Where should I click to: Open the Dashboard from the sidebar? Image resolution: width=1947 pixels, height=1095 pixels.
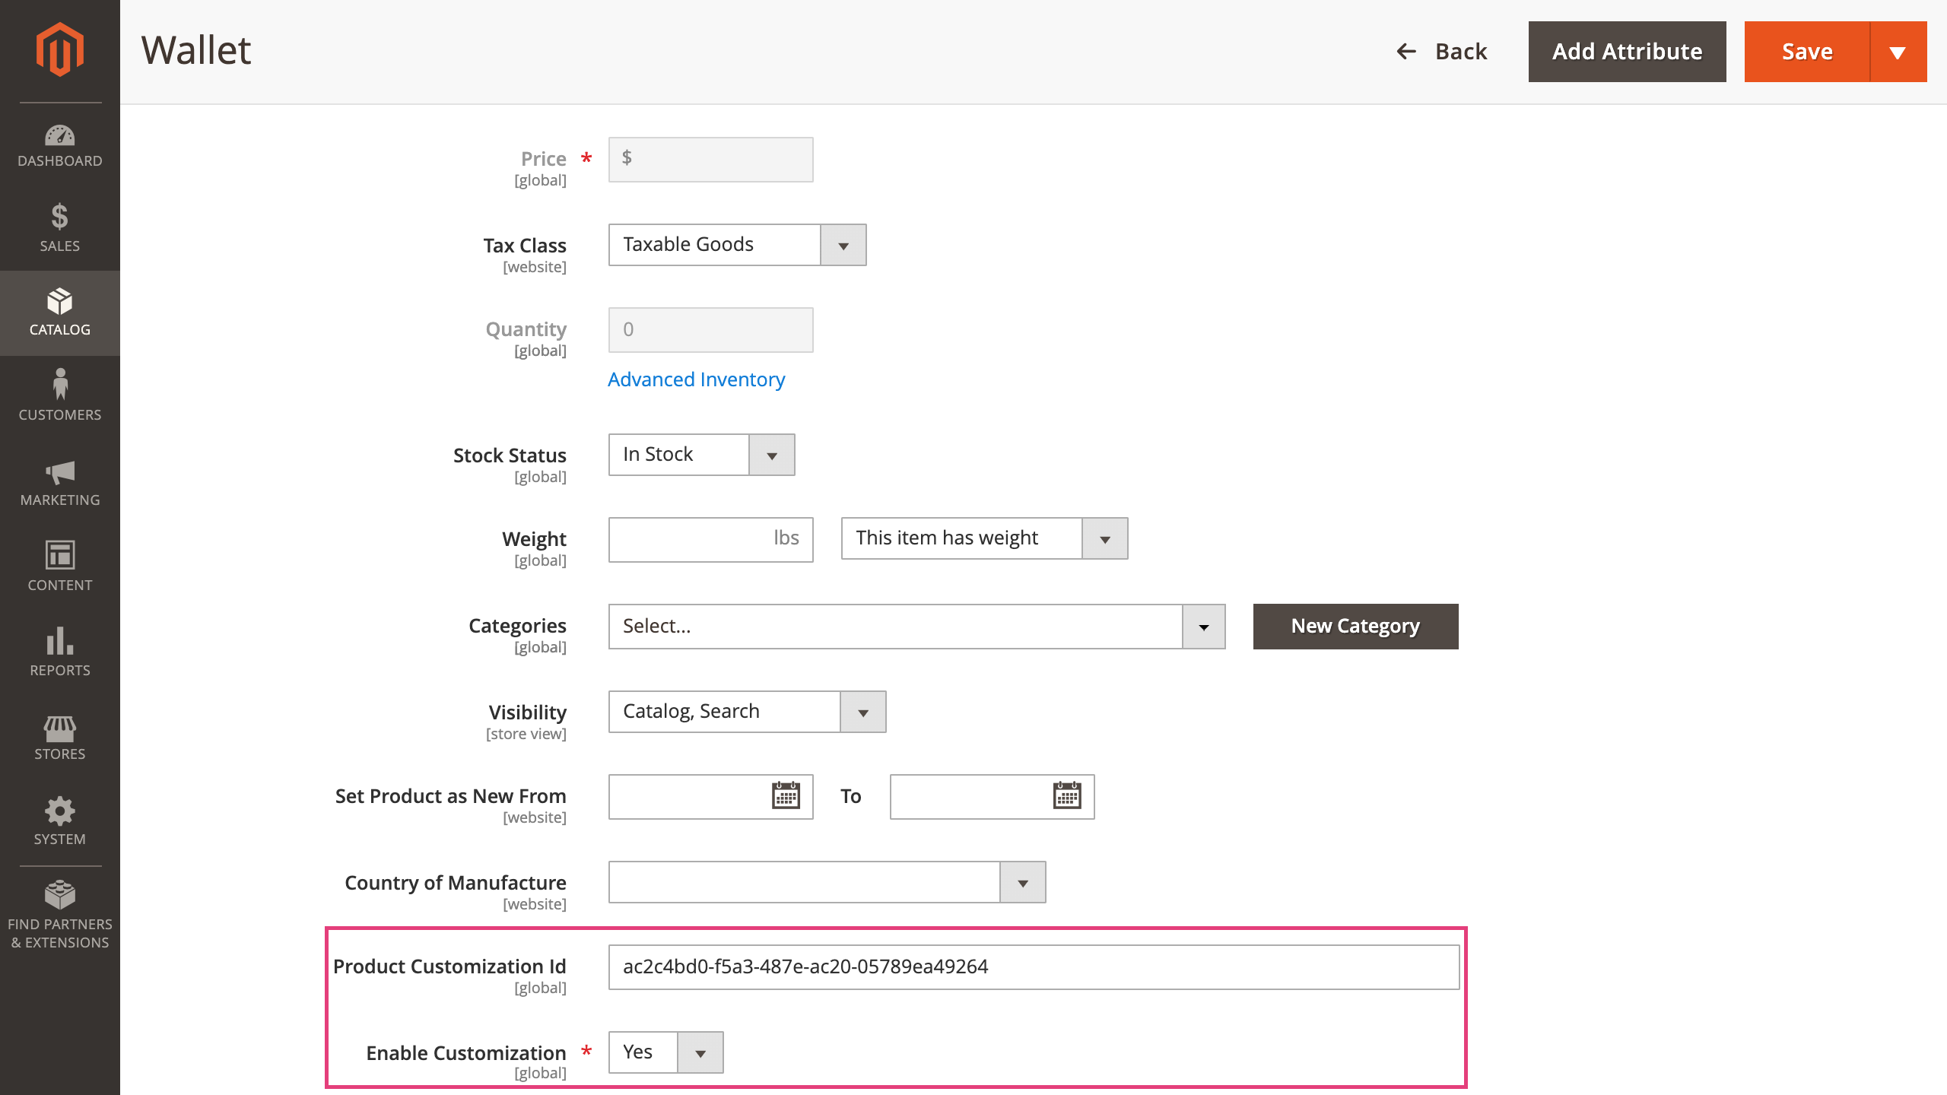59,144
